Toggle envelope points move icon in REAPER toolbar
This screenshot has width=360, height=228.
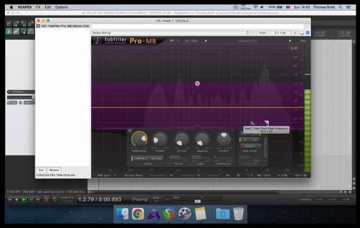31,31
